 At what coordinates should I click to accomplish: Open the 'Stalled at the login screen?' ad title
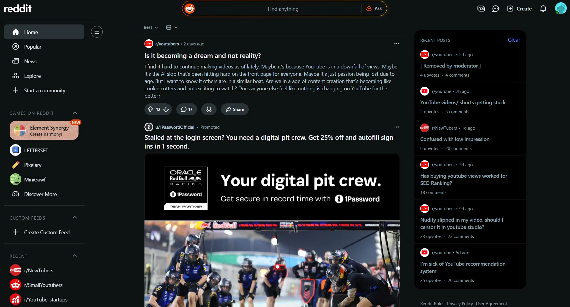pos(270,142)
